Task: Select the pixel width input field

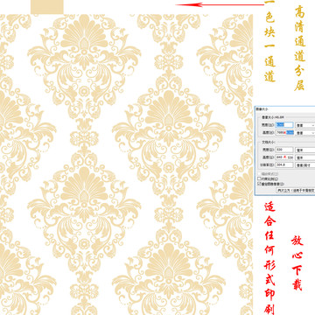Action: pos(284,125)
